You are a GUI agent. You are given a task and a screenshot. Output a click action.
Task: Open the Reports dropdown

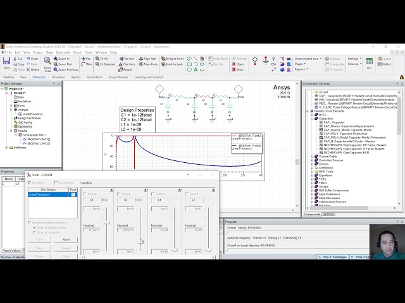pos(301,69)
